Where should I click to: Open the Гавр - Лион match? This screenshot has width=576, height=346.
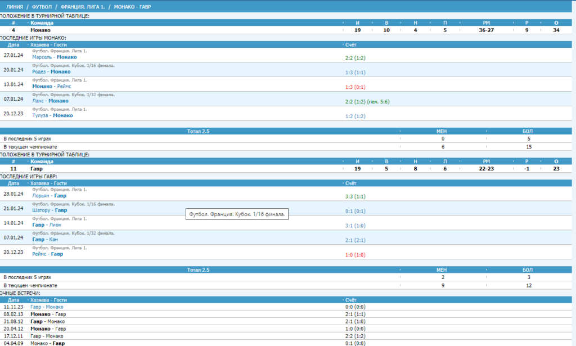(46, 225)
